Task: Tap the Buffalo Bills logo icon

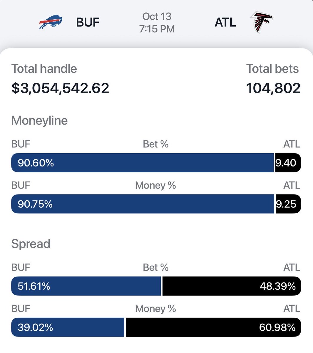Action: tap(51, 22)
